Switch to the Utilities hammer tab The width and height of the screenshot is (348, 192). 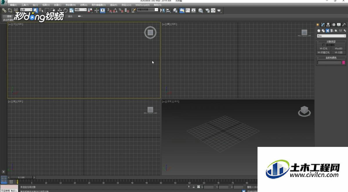point(344,25)
